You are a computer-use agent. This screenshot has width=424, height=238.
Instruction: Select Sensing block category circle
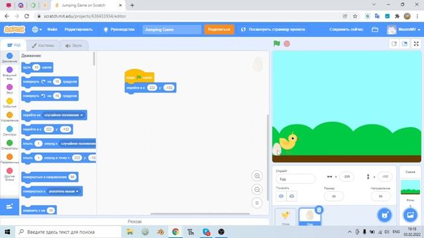9,129
